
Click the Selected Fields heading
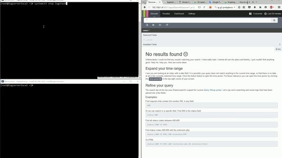pyautogui.click(x=150, y=35)
